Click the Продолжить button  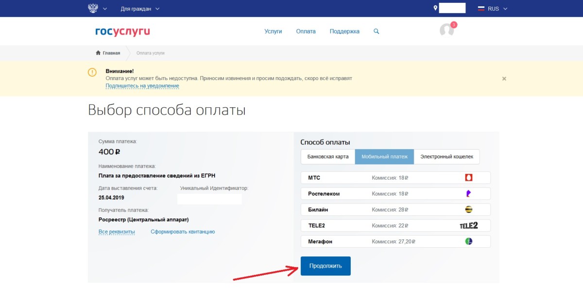[326, 266]
